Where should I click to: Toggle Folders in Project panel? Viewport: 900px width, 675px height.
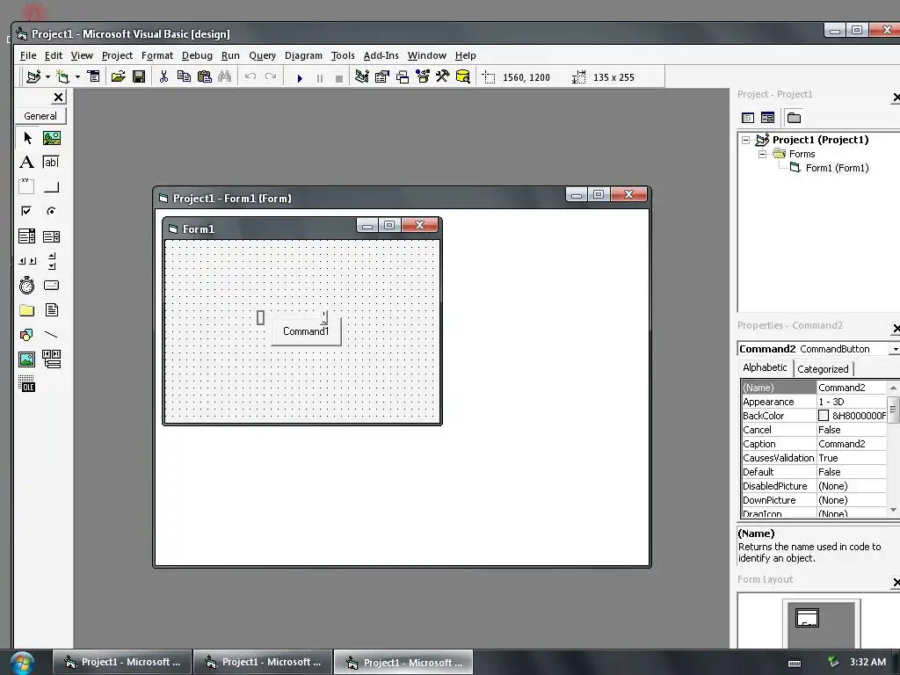(x=794, y=118)
